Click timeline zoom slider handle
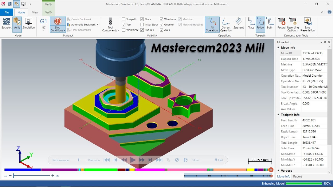The image size is (333, 187). tap(14, 176)
